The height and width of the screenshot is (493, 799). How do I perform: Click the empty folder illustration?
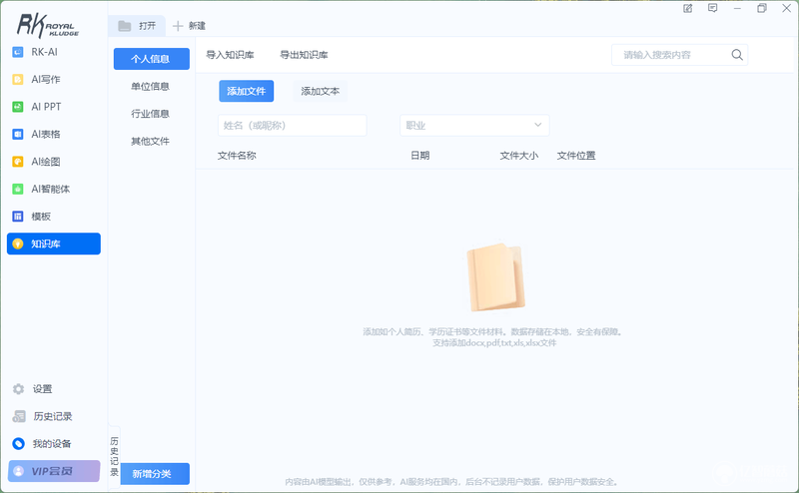(495, 277)
